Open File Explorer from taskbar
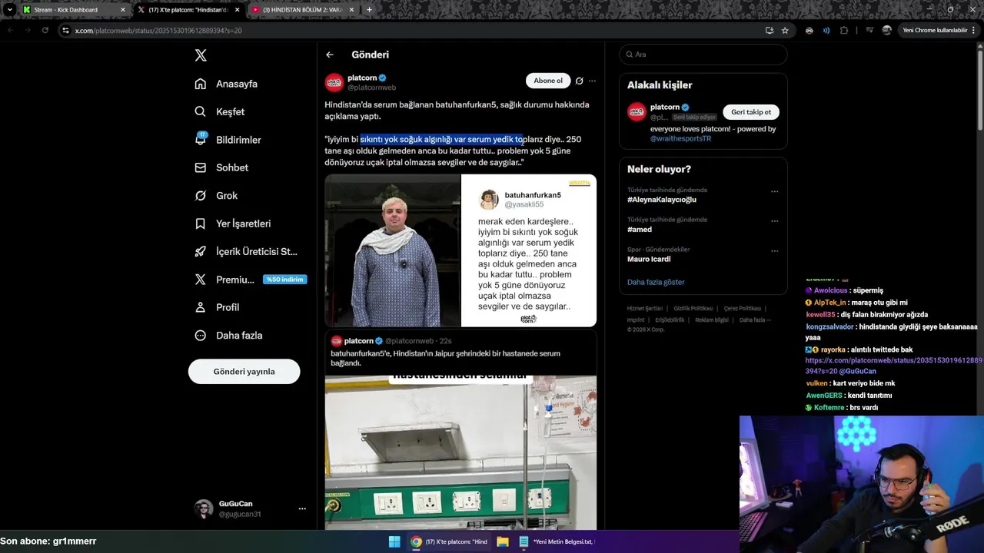 pyautogui.click(x=503, y=541)
